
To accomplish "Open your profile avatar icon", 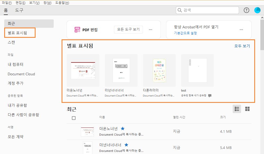I will click(x=257, y=10).
